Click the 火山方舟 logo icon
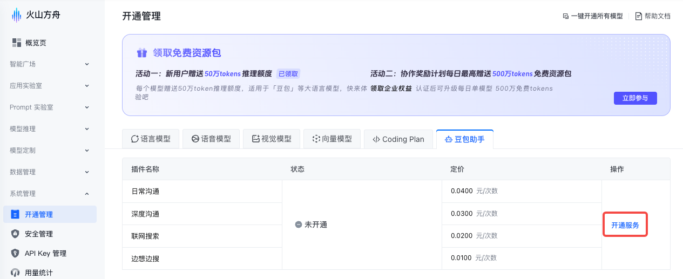The image size is (683, 279). point(17,15)
